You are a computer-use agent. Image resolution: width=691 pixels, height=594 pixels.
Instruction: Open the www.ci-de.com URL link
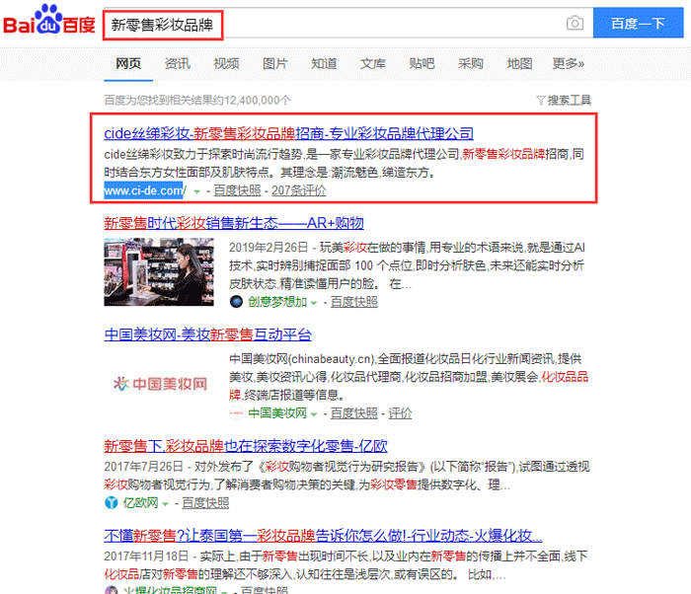coord(145,190)
